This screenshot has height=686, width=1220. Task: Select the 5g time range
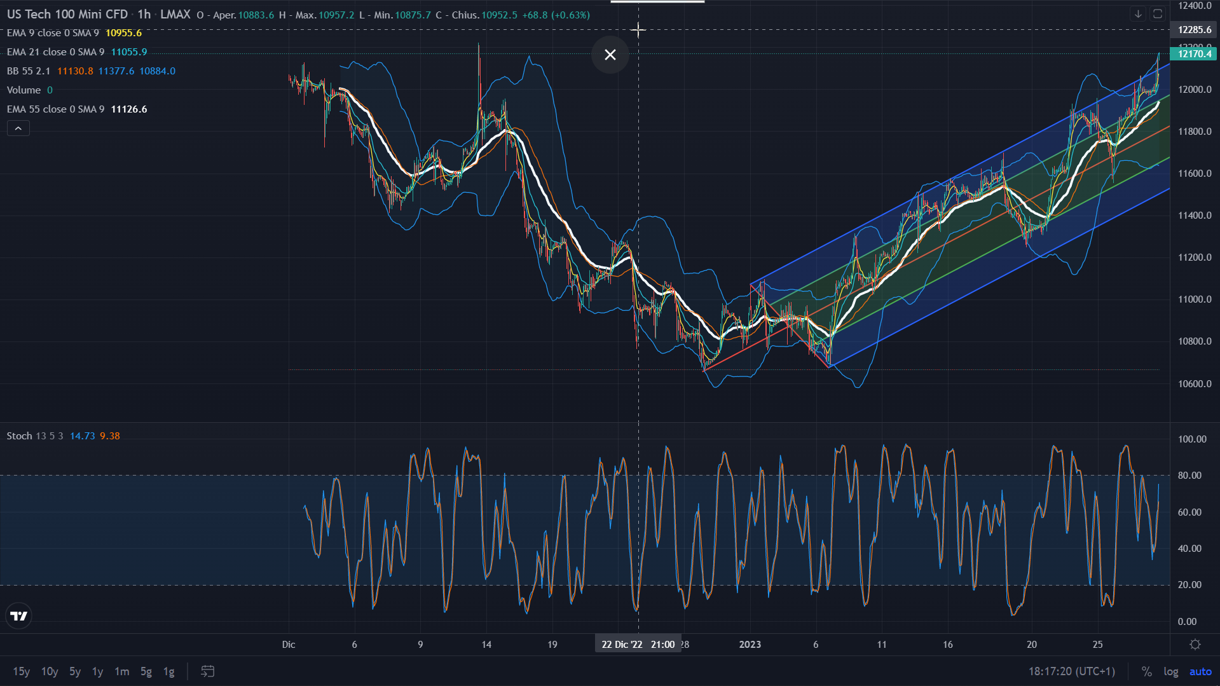pyautogui.click(x=146, y=671)
